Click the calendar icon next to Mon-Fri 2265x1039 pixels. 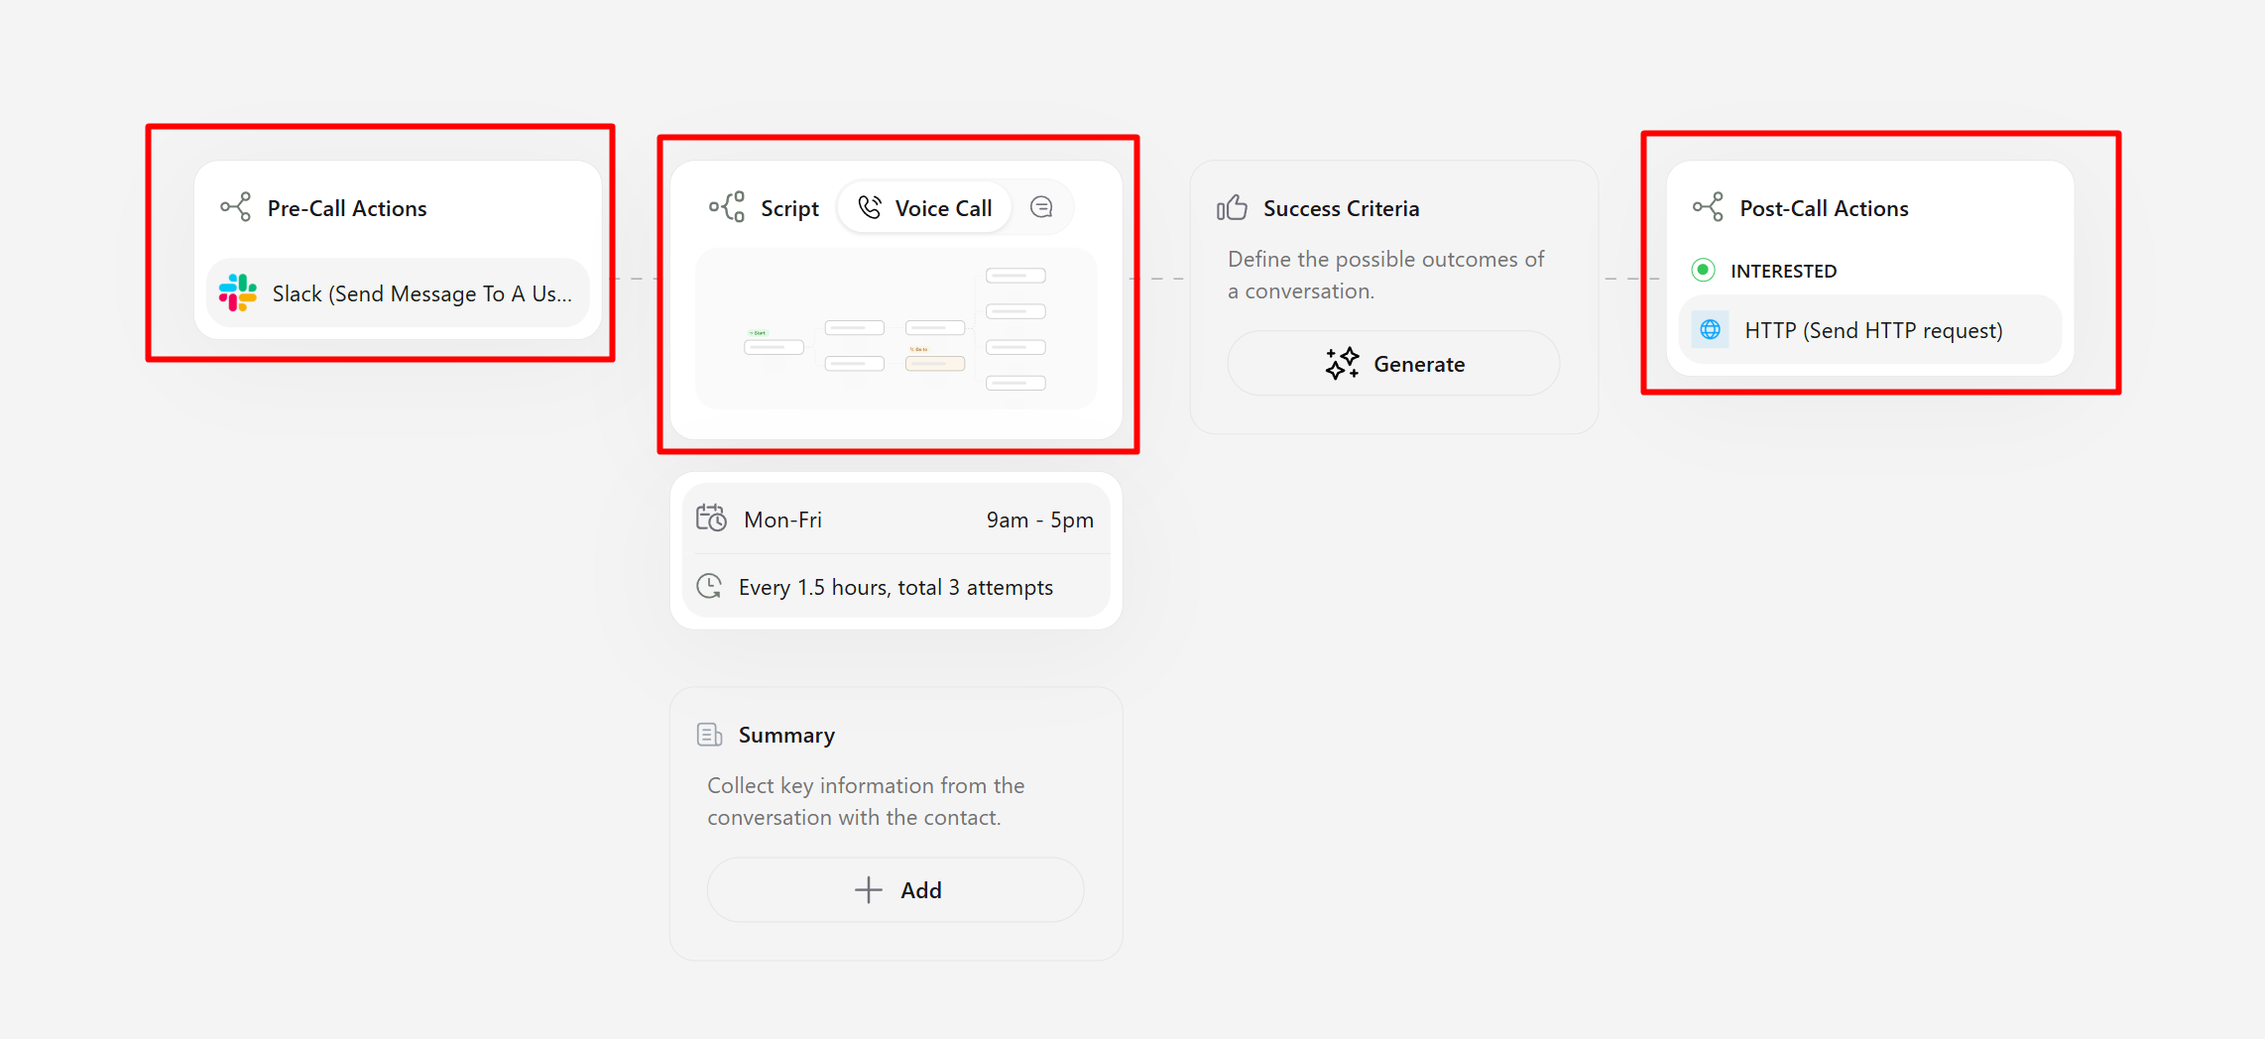tap(711, 518)
